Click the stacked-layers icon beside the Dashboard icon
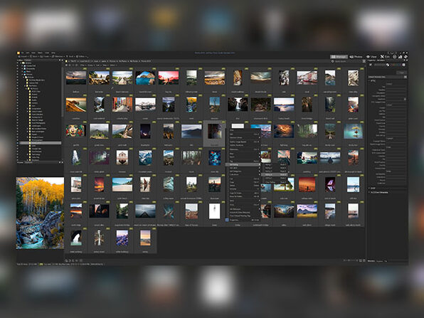The width and height of the screenshot is (424, 318). 406,57
